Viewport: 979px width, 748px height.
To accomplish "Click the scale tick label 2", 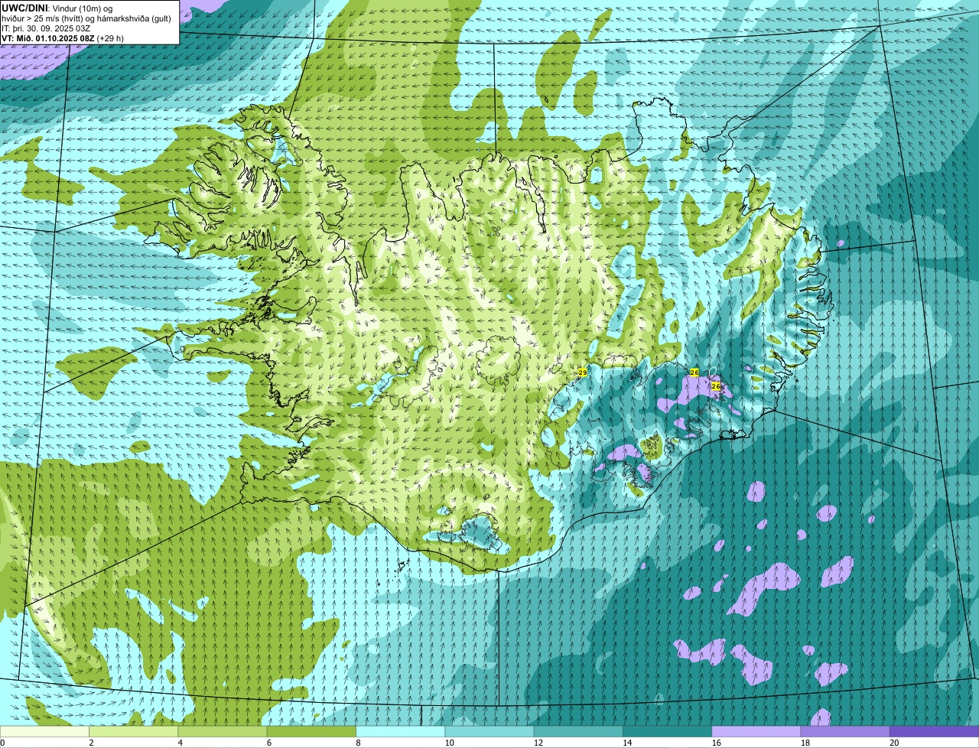I will (91, 743).
